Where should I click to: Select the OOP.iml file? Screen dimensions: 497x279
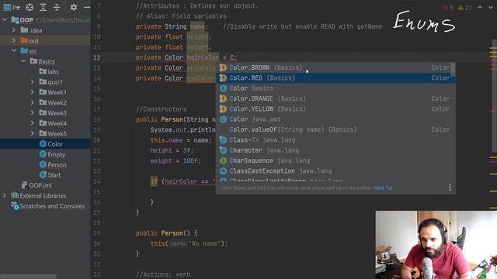pos(36,185)
